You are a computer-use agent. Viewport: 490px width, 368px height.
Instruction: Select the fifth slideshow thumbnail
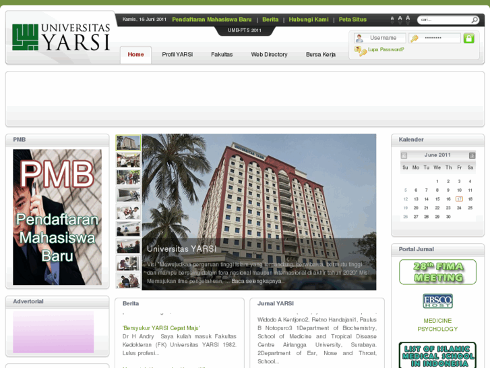pyautogui.click(x=128, y=212)
